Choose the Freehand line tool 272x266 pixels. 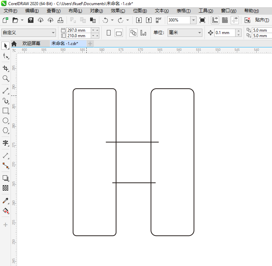(x=5, y=91)
